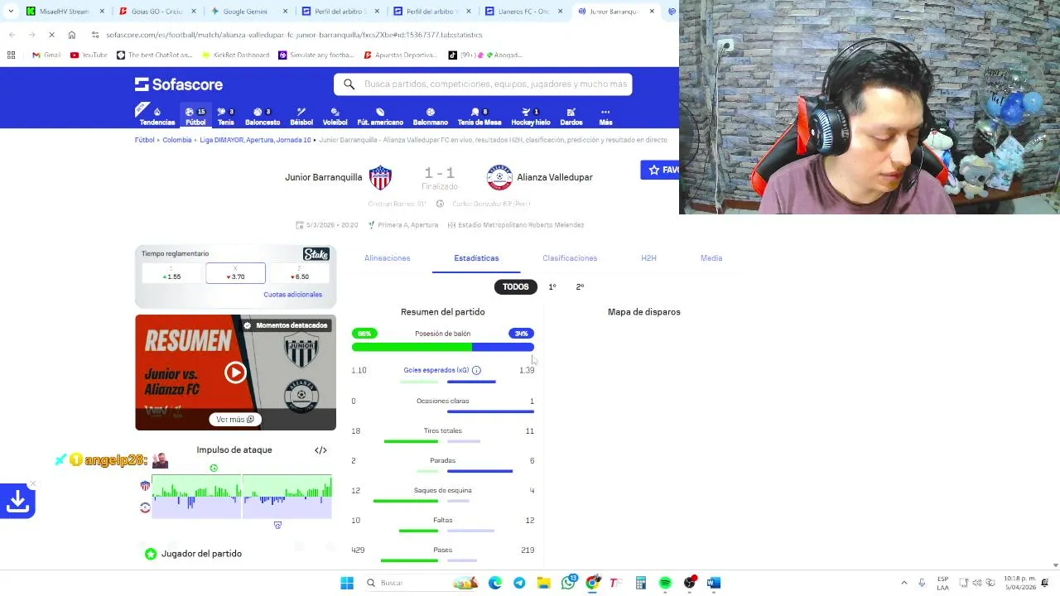Open the YouTube bookmark
1060x596 pixels.
pos(89,55)
